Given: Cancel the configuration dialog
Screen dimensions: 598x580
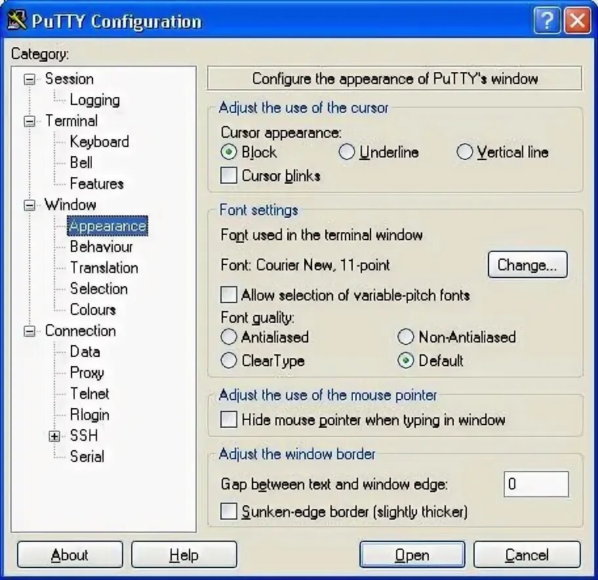Looking at the screenshot, I should tap(527, 554).
